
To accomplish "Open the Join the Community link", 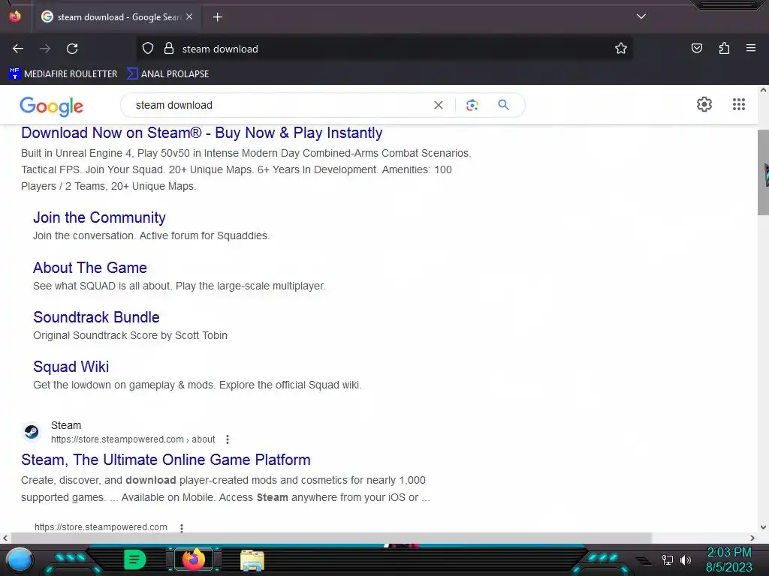I will (99, 217).
